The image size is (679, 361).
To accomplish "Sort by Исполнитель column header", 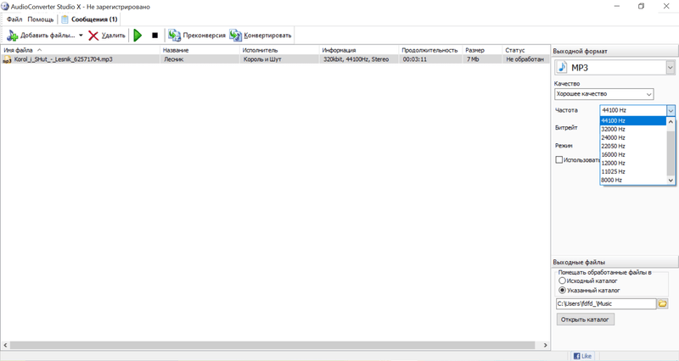I will tap(279, 50).
